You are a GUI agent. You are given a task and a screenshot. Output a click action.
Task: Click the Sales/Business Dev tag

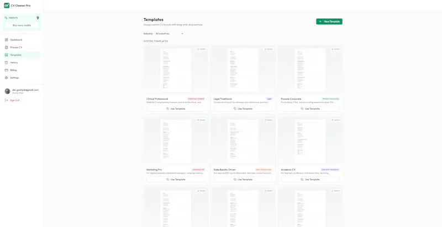[264, 170]
